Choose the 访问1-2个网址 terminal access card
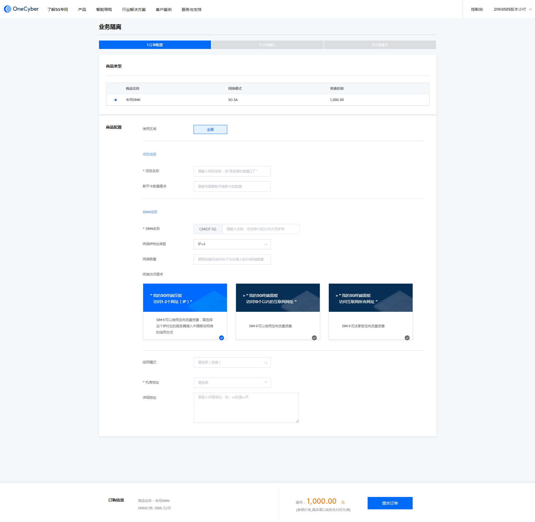Viewport: 535px width, 522px height. [x=185, y=311]
